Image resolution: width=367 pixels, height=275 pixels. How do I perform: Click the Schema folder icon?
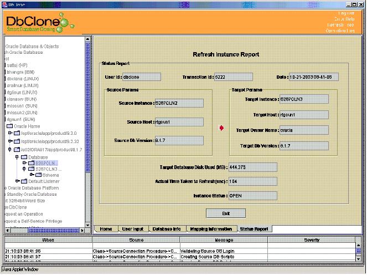[x=38, y=175]
